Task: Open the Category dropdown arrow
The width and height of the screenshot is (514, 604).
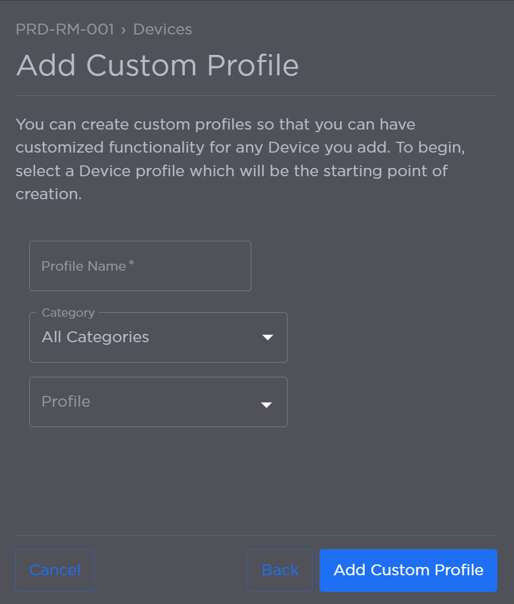Action: (267, 337)
